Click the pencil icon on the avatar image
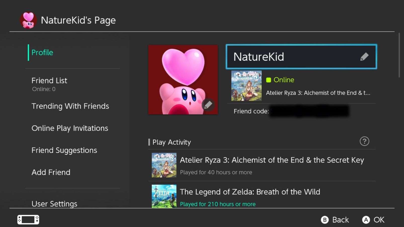The height and width of the screenshot is (227, 404). point(208,105)
